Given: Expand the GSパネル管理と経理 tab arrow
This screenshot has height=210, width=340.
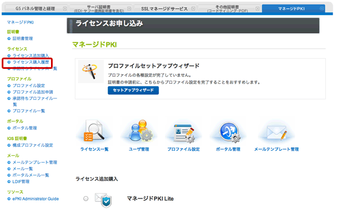Looking at the screenshot, I should 65,8.
